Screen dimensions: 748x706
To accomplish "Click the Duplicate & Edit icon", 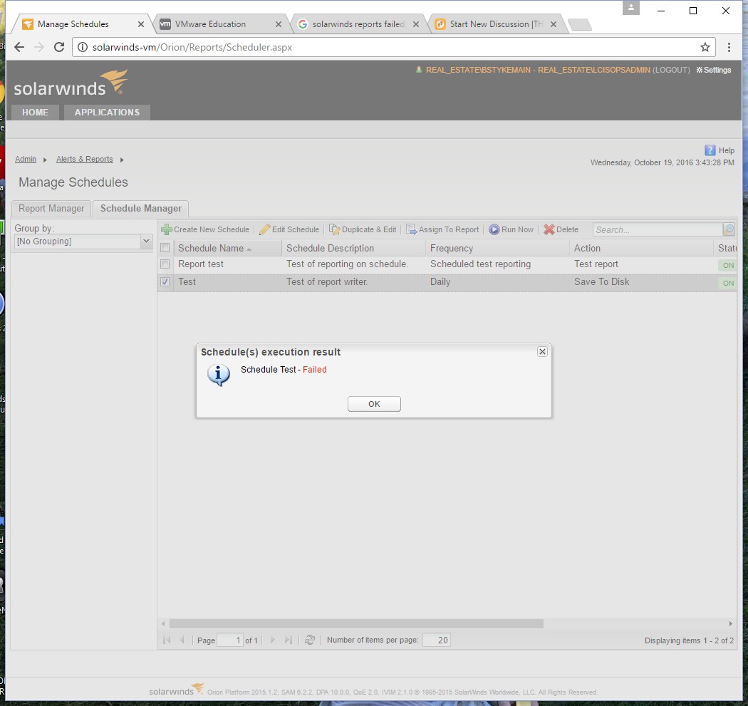I will tap(334, 229).
